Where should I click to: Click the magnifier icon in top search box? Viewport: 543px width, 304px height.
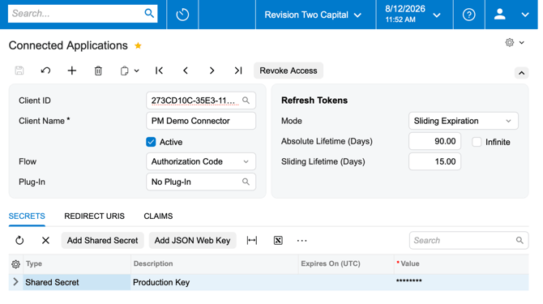(149, 14)
